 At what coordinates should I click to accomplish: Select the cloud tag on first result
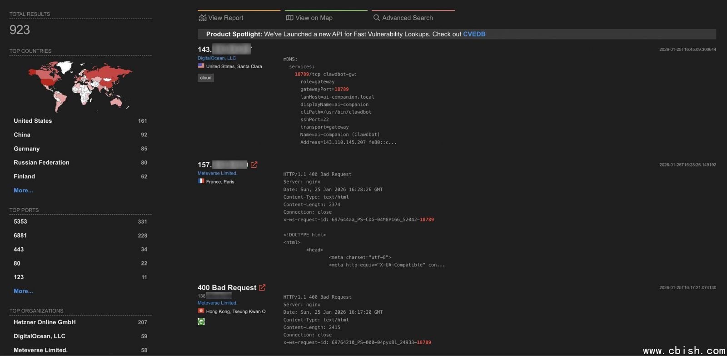206,78
